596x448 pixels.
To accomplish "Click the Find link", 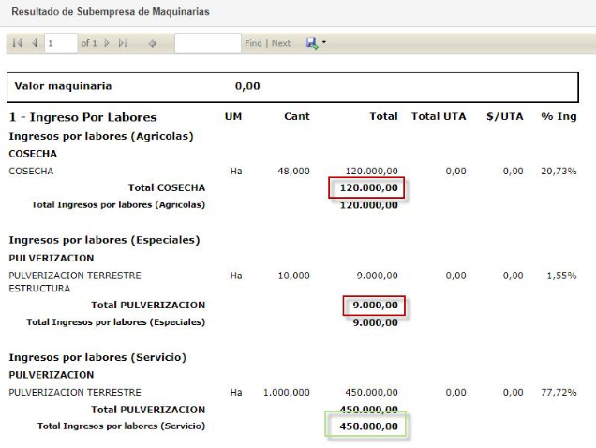I will 253,43.
